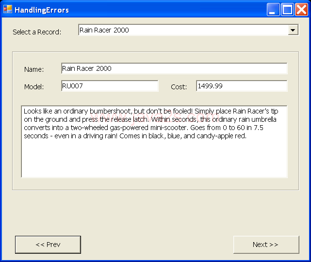Advance to next record with Next >>

pos(266,245)
